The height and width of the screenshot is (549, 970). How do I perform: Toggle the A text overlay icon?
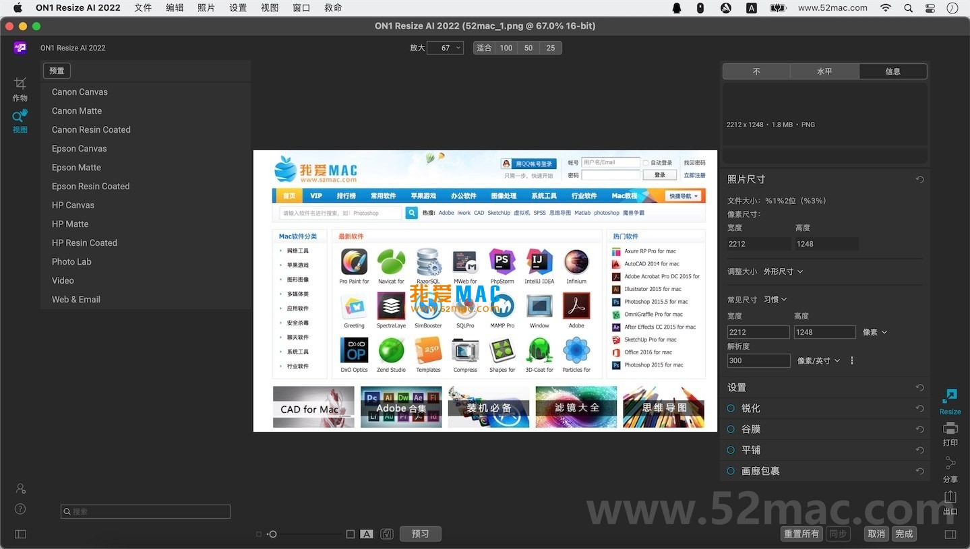point(367,534)
